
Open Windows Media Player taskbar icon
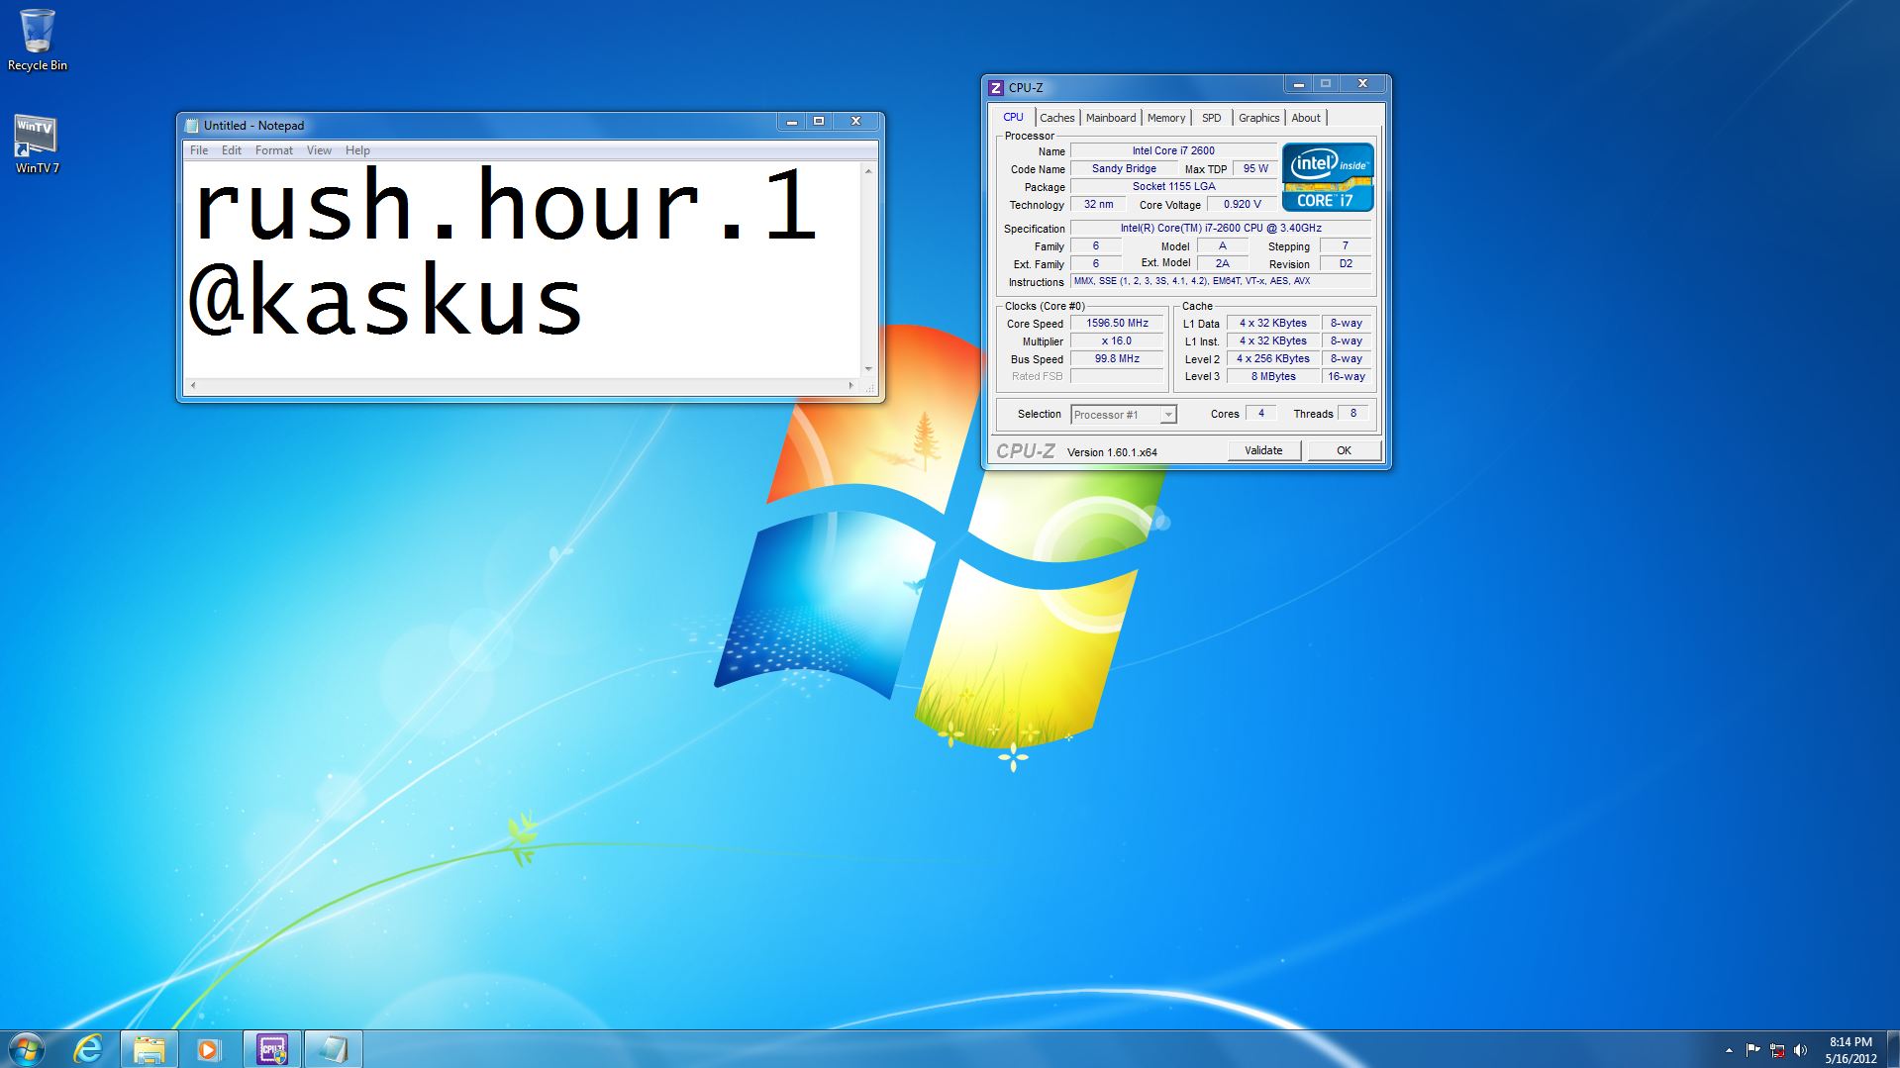208,1049
